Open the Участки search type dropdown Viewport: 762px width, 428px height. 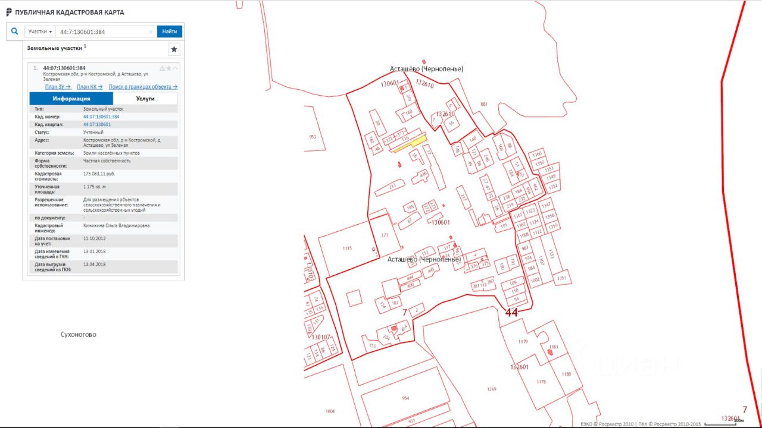(40, 32)
